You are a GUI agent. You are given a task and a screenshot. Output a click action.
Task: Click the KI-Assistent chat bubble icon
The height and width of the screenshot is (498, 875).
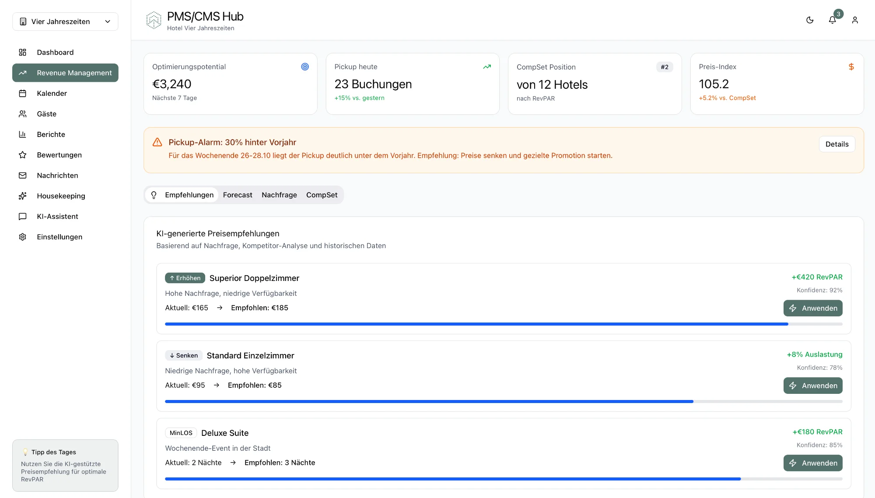click(x=23, y=217)
